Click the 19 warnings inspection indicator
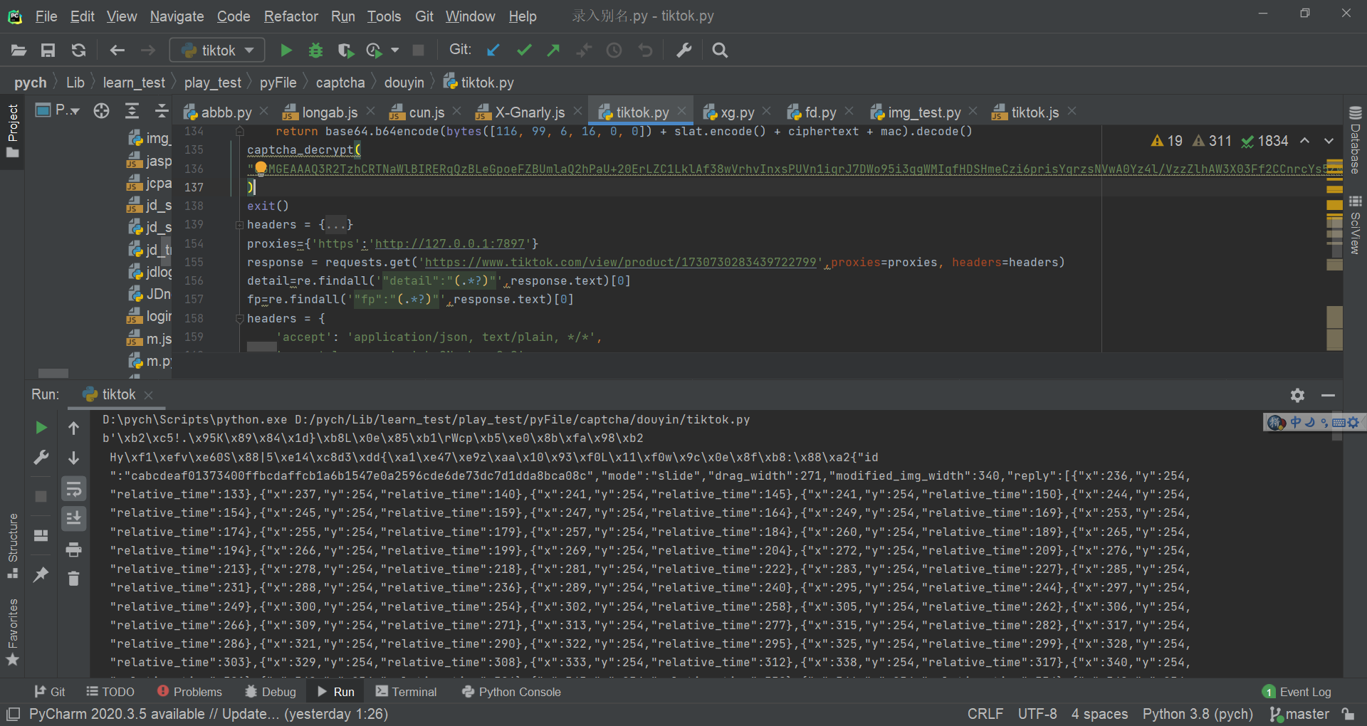Screen dimensions: 1367x726 pyautogui.click(x=1166, y=141)
